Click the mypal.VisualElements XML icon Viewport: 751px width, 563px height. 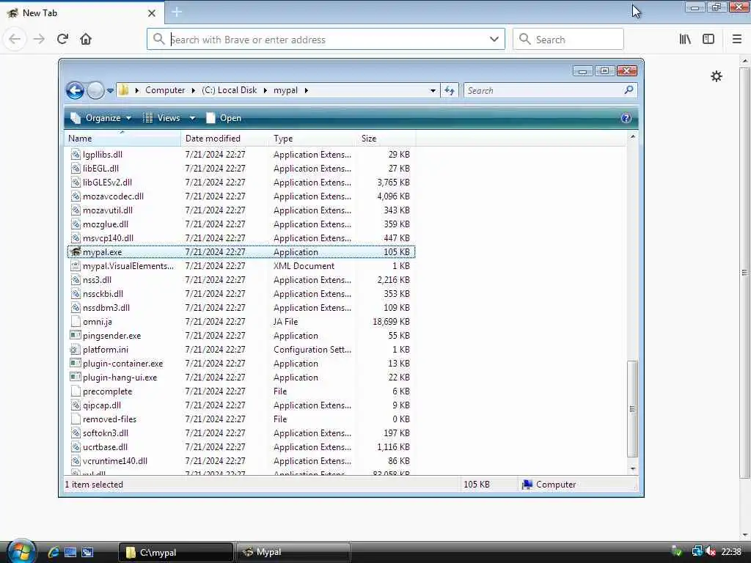coord(76,265)
